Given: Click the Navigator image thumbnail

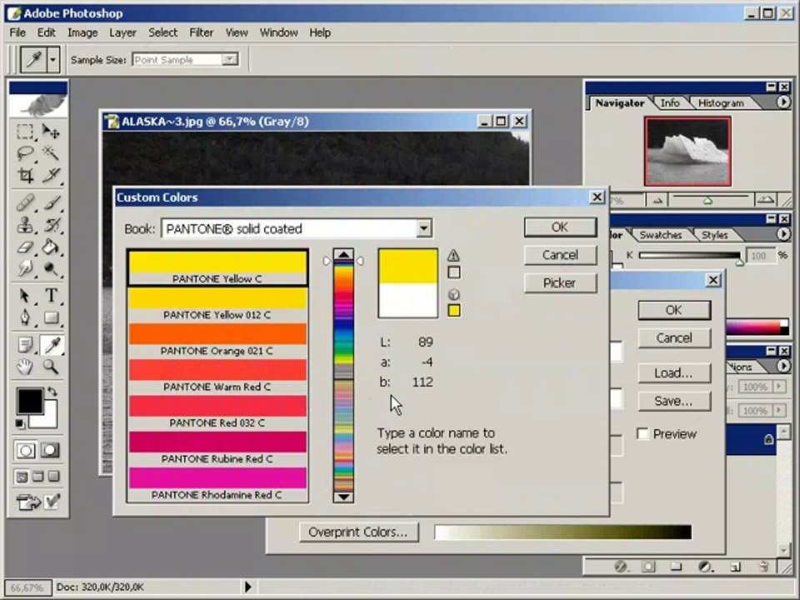Looking at the screenshot, I should [x=687, y=152].
